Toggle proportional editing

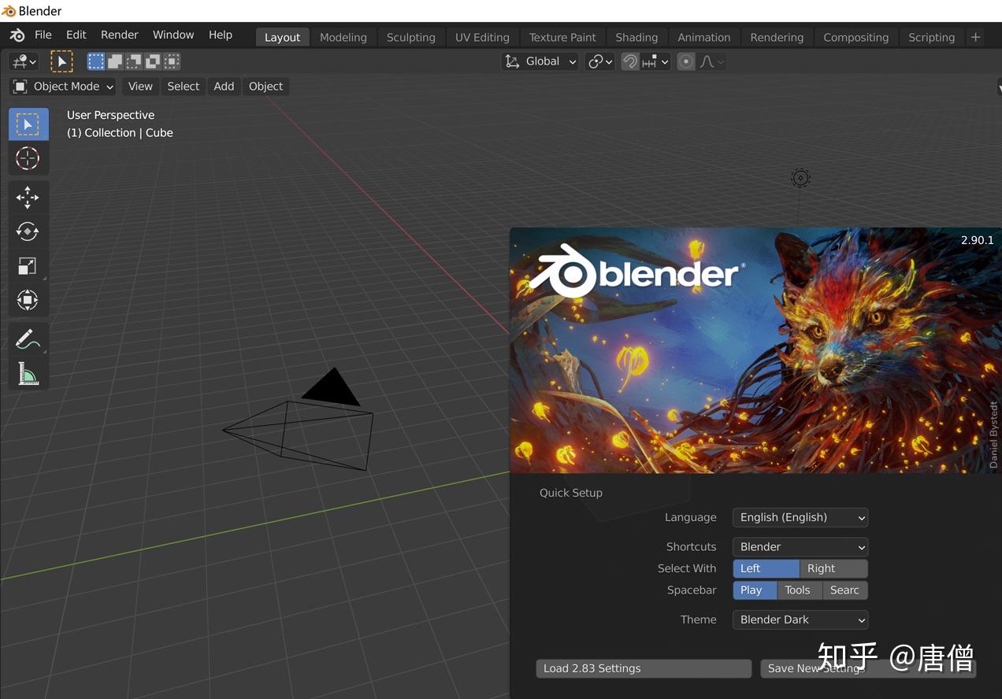685,61
